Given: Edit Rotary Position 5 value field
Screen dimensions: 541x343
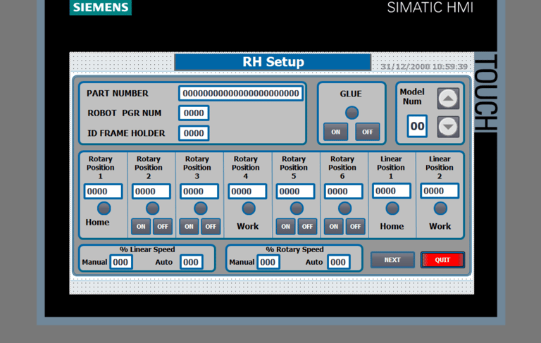Looking at the screenshot, I should coord(295,191).
